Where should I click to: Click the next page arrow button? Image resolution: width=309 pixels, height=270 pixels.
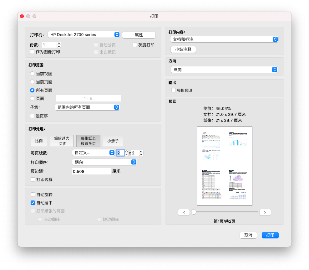coord(265,212)
